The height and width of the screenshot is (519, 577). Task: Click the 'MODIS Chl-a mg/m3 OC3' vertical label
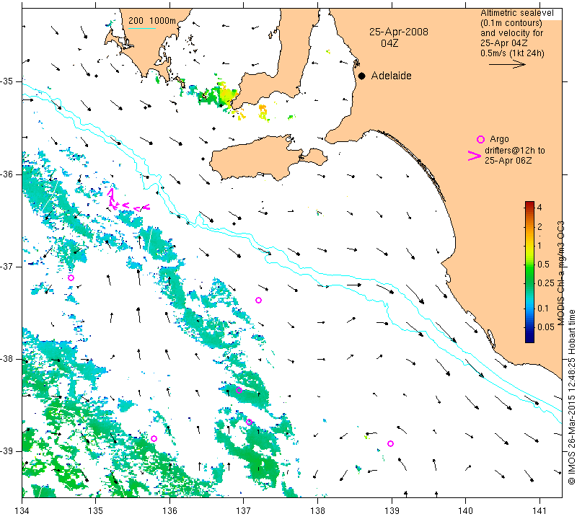pyautogui.click(x=560, y=273)
